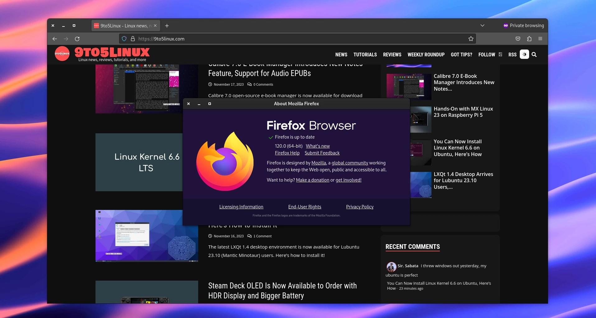The image size is (596, 318).
Task: Click Linux Kernel 6.6 LTS thumbnail
Action: [139, 162]
